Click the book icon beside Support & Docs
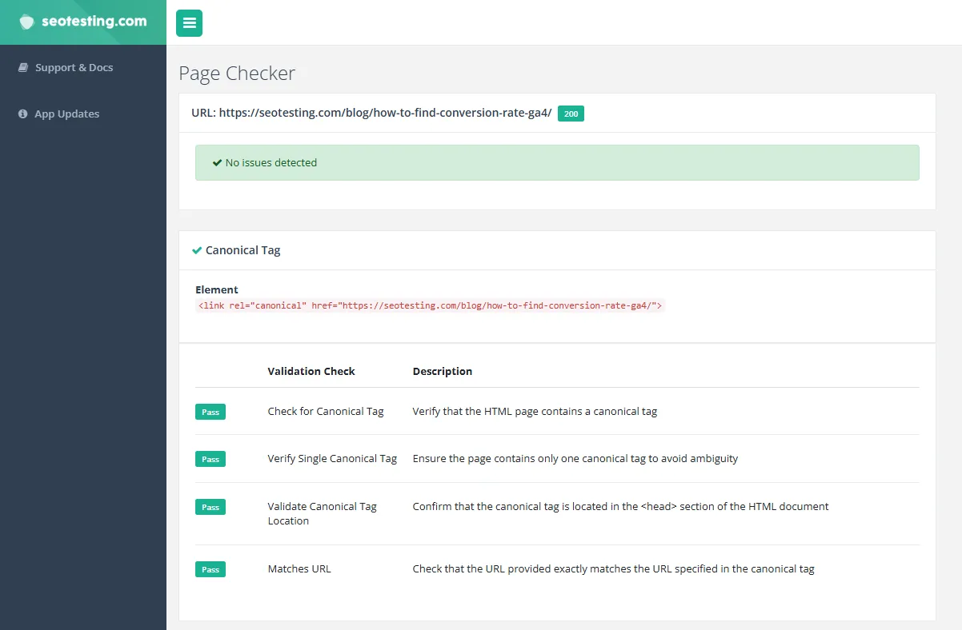962x630 pixels. pyautogui.click(x=23, y=68)
